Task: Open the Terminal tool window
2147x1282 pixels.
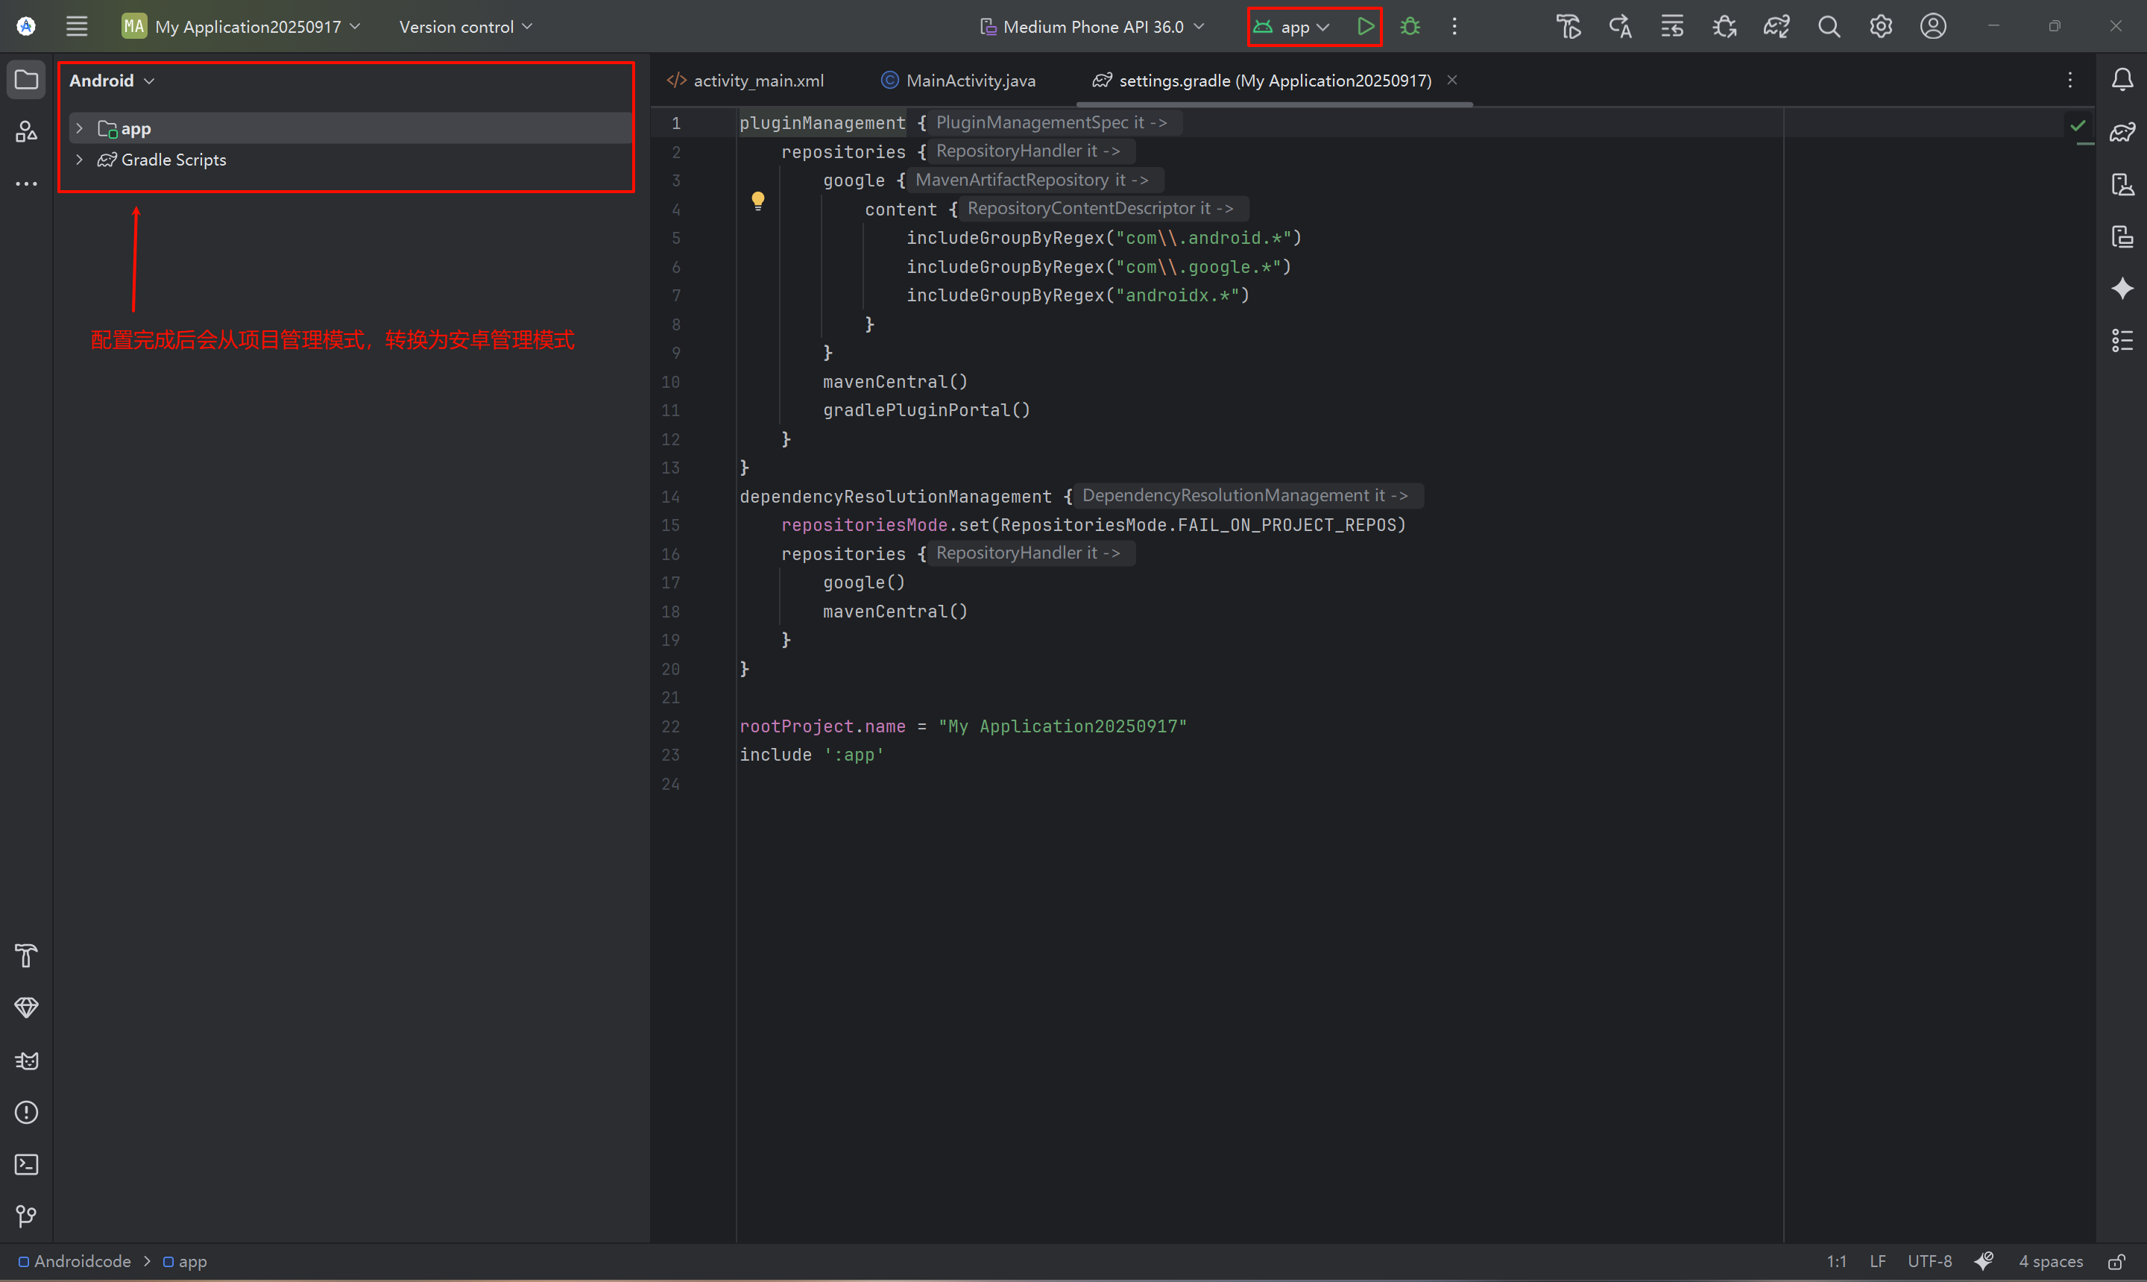Action: [x=26, y=1164]
